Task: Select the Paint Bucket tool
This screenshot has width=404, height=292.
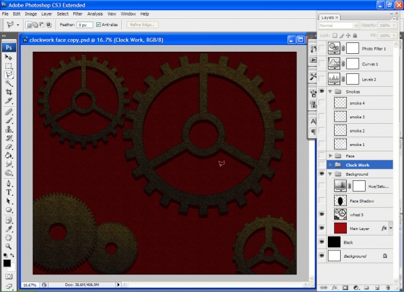Action: pyautogui.click(x=9, y=155)
